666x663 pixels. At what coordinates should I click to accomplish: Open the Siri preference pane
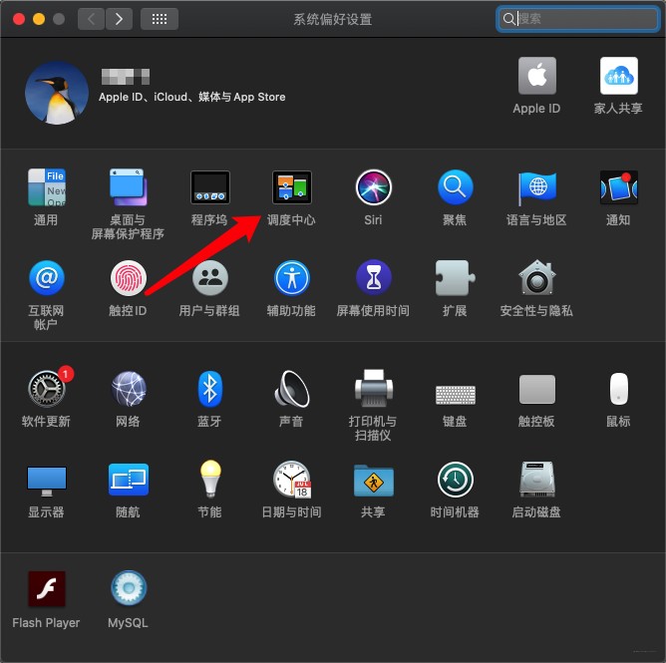pos(373,187)
